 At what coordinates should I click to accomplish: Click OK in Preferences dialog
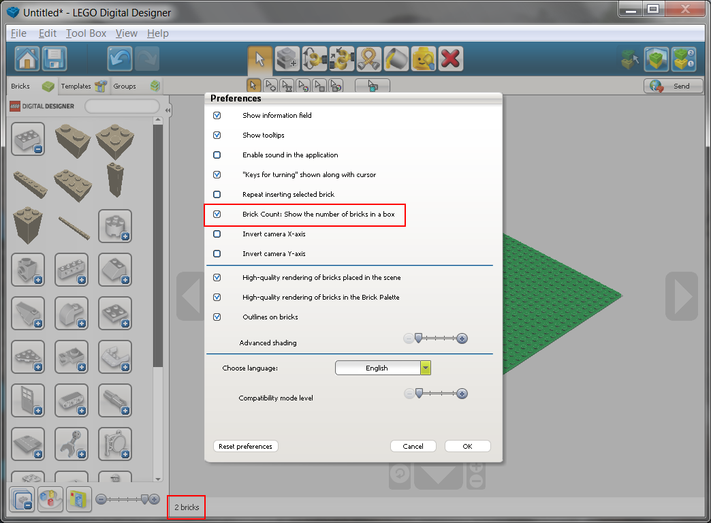[467, 446]
